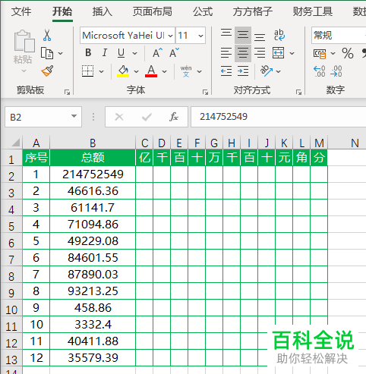Screen dimensions: 366x374
Task: Open the Name Box dropdown arrow
Action: pyautogui.click(x=74, y=116)
